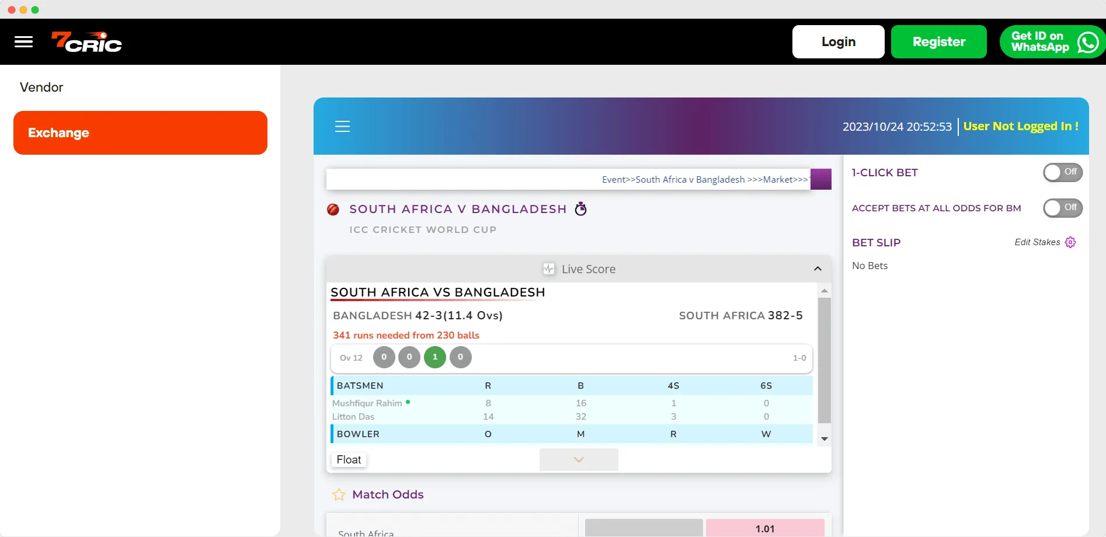This screenshot has width=1106, height=537.
Task: Click the purple square beside breadcrumb
Action: [821, 179]
